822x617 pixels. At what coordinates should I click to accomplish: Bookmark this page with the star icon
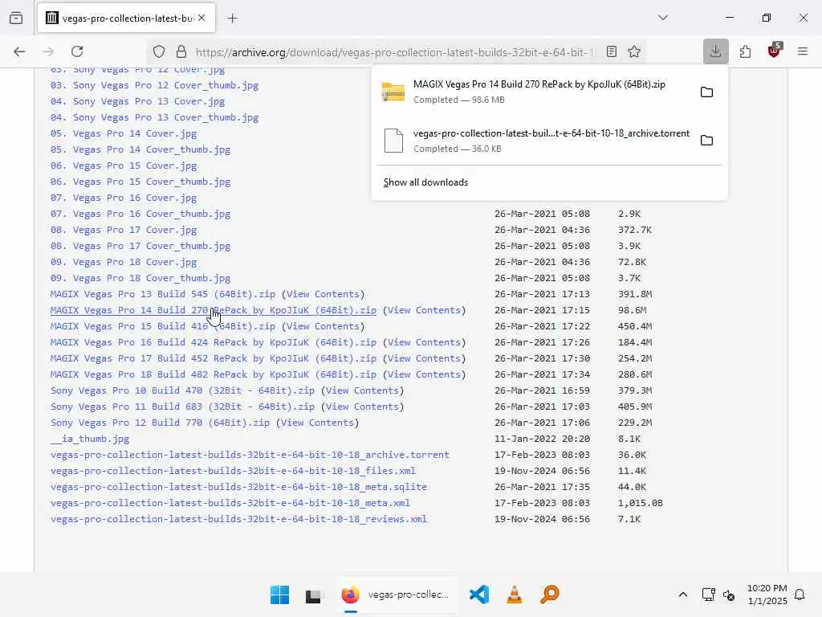click(x=634, y=51)
